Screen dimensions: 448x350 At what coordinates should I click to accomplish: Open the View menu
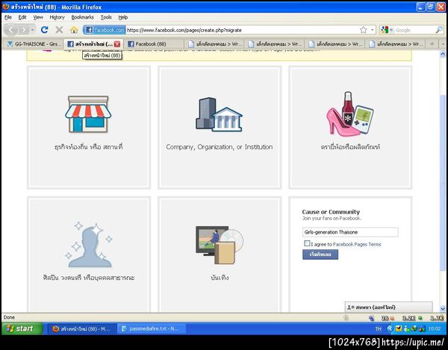coord(38,17)
